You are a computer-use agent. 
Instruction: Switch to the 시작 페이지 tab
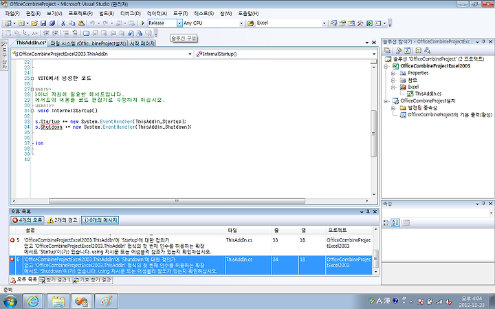[x=142, y=43]
